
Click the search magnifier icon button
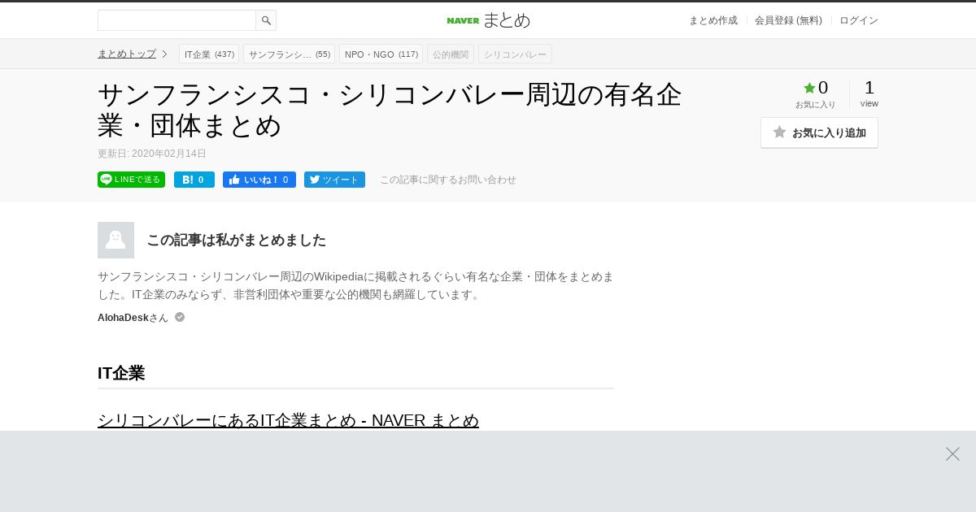pos(266,20)
